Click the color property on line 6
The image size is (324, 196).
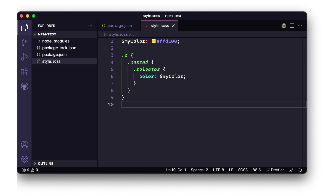146,77
